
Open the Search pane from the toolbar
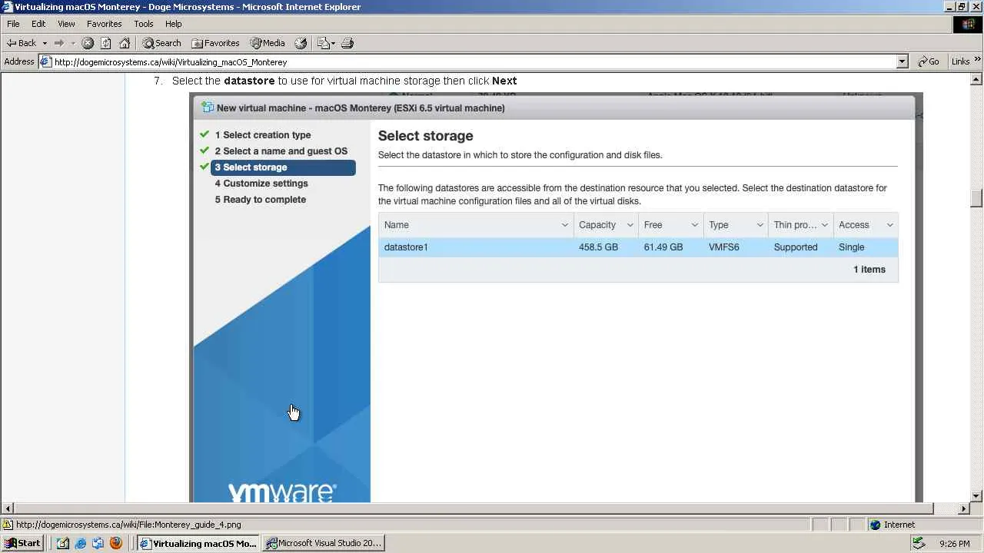point(161,43)
